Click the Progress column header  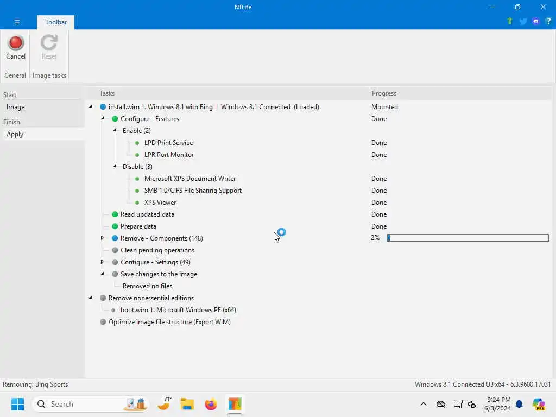point(384,93)
